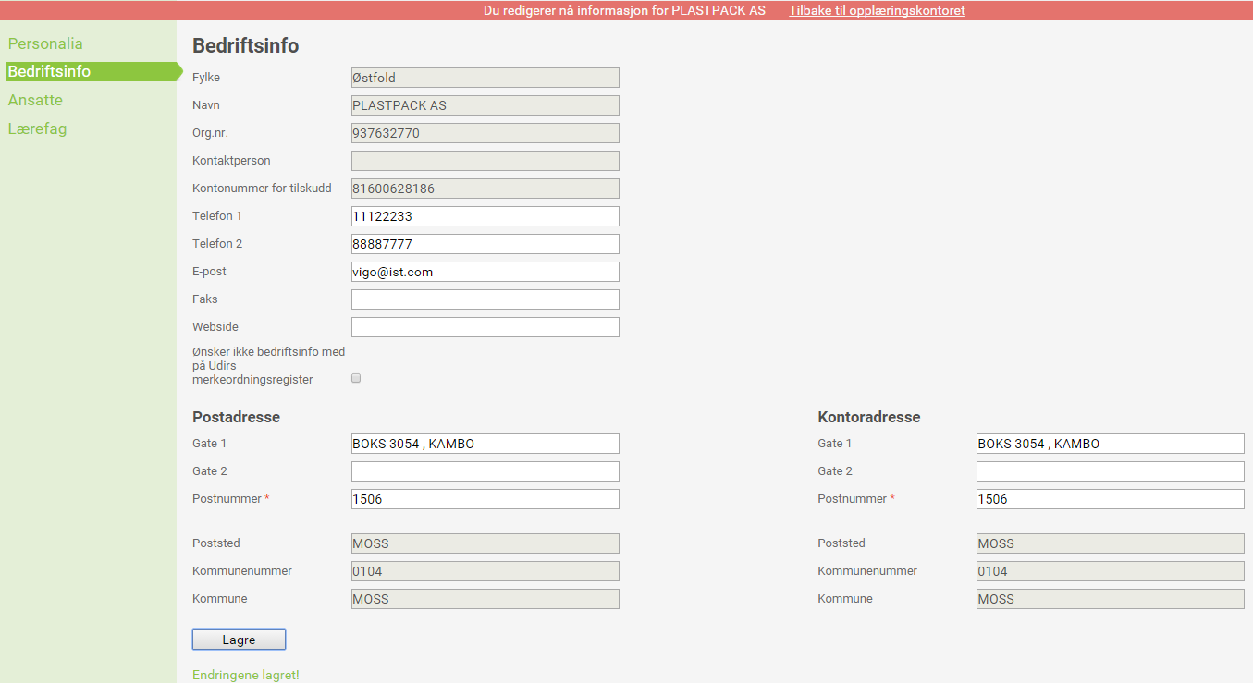Click Postadresse Gate 2 field
This screenshot has height=683, width=1253.
(x=485, y=471)
